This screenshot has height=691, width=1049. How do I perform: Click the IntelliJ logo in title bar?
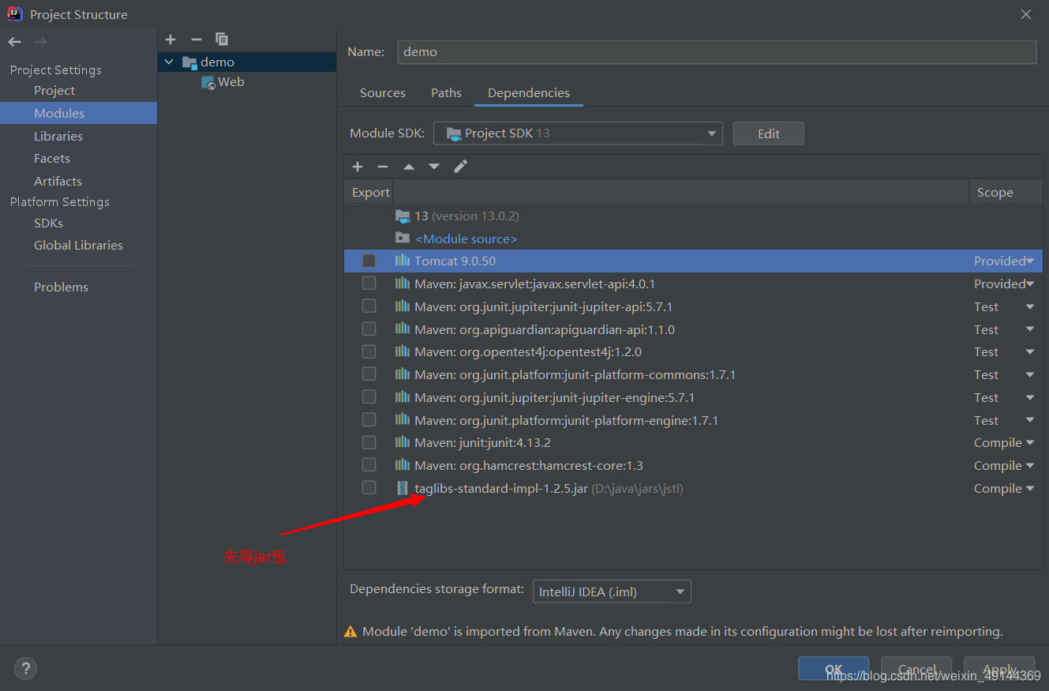(x=15, y=13)
